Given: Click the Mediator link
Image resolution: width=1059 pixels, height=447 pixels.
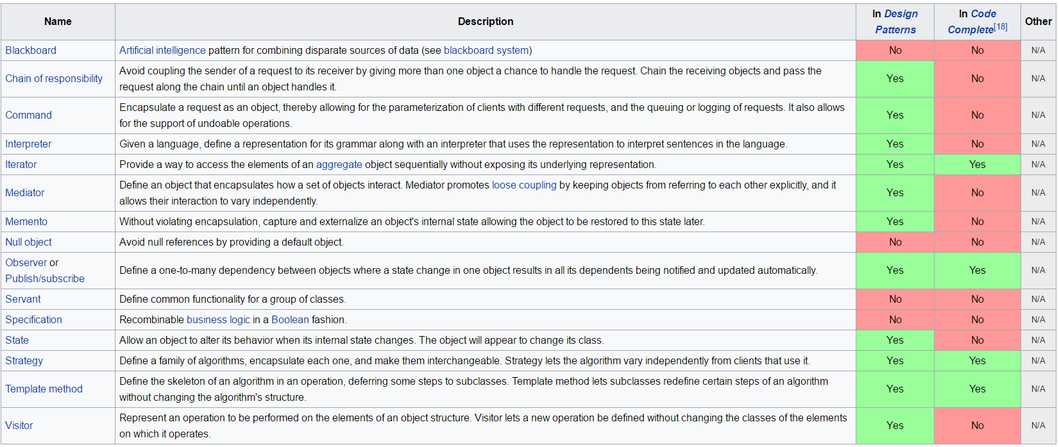Looking at the screenshot, I should point(25,192).
